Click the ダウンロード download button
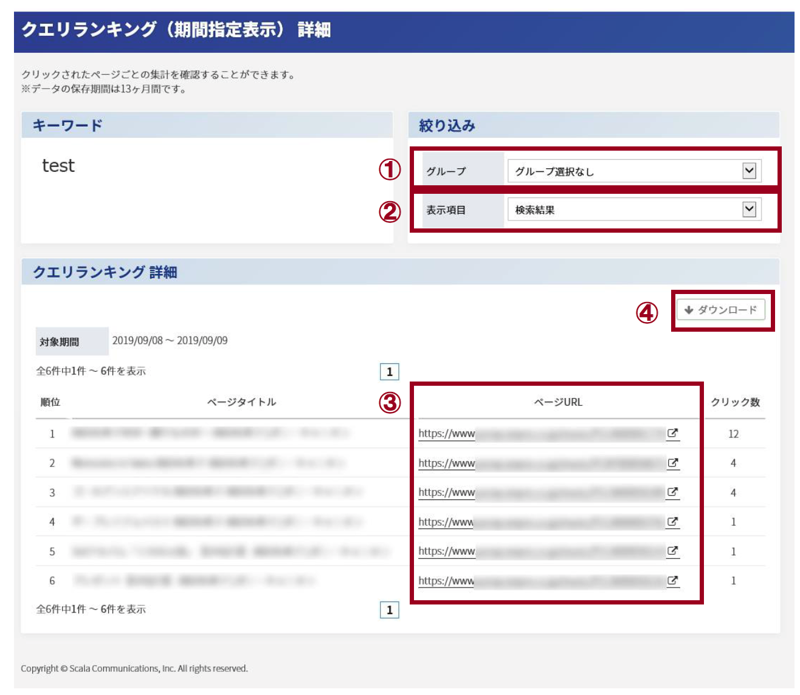 point(721,310)
